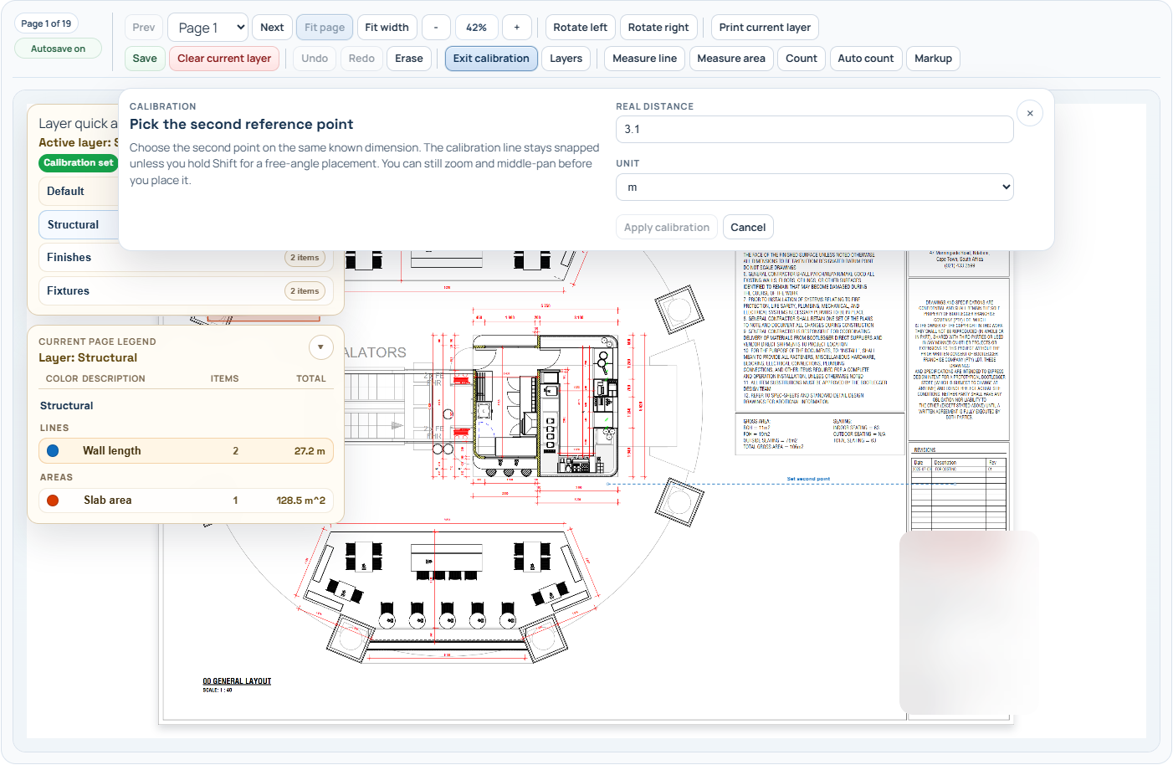Open the Page 1 selector dropdown
Screen dimensions: 1173x765
pos(207,28)
